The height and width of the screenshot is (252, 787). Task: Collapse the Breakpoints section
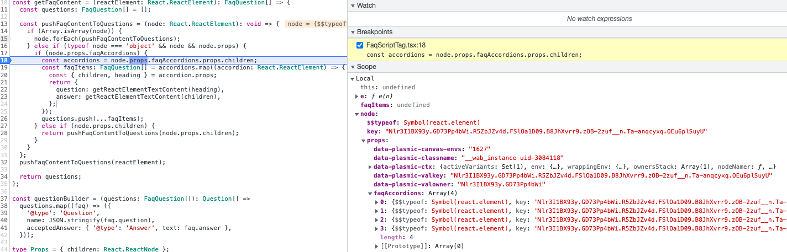click(353, 32)
